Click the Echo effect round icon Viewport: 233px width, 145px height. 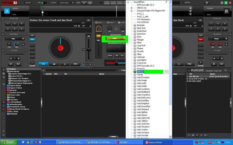[135, 37]
